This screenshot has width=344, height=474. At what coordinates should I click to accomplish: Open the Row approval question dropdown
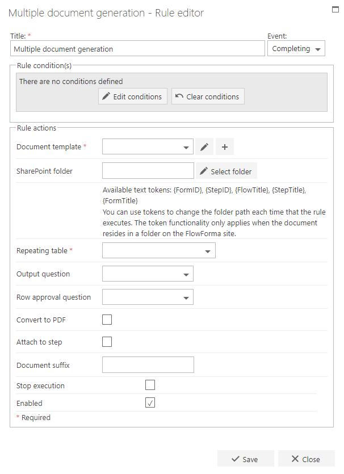[148, 297]
